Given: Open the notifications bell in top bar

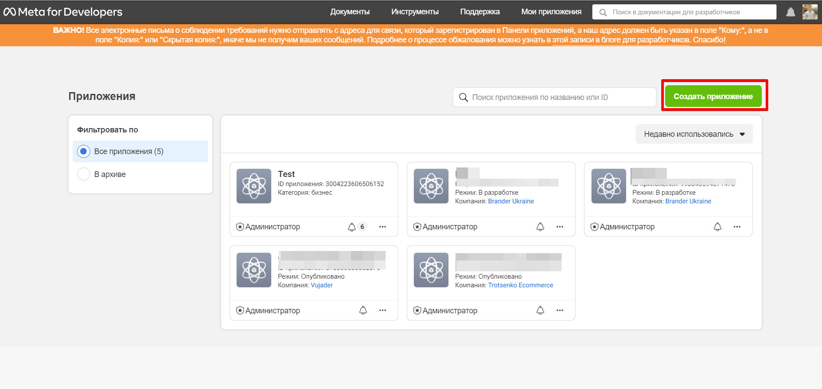Looking at the screenshot, I should coord(790,12).
